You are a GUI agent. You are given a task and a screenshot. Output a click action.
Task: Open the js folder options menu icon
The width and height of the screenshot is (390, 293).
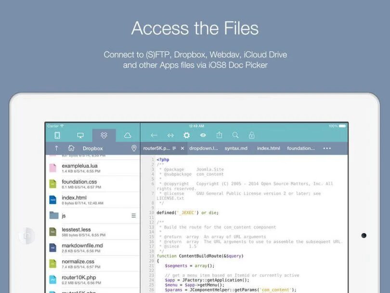[133, 215]
